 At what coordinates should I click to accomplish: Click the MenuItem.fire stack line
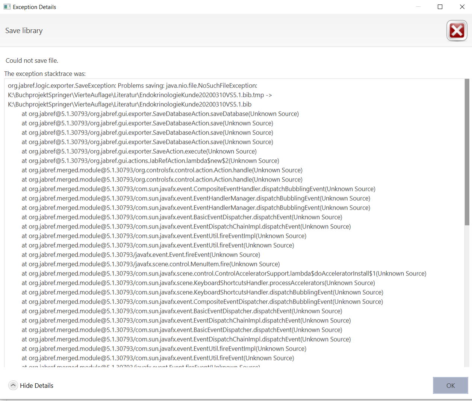click(x=151, y=264)
